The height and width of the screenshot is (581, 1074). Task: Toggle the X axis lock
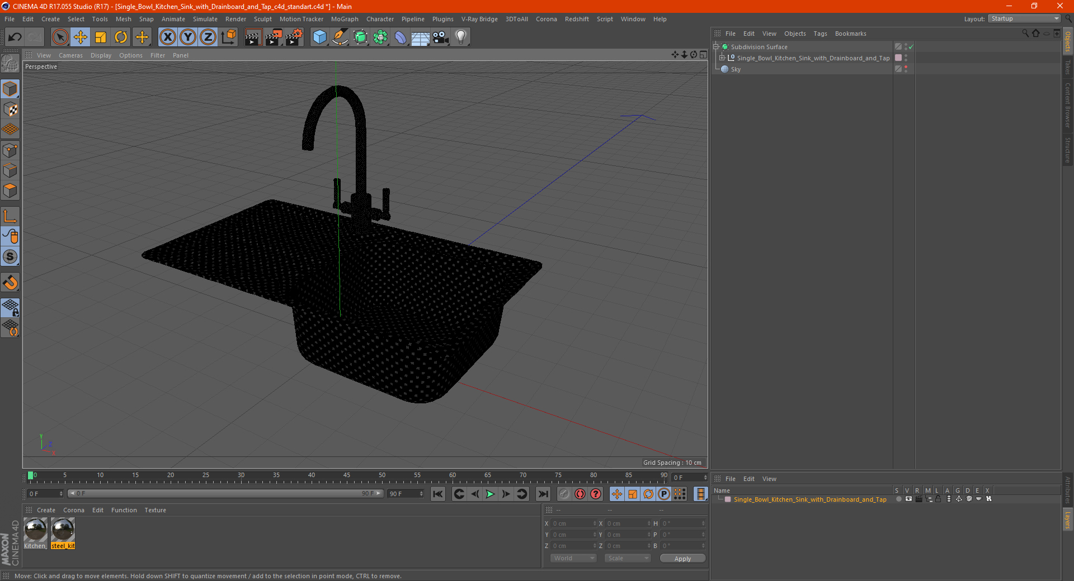coord(167,37)
